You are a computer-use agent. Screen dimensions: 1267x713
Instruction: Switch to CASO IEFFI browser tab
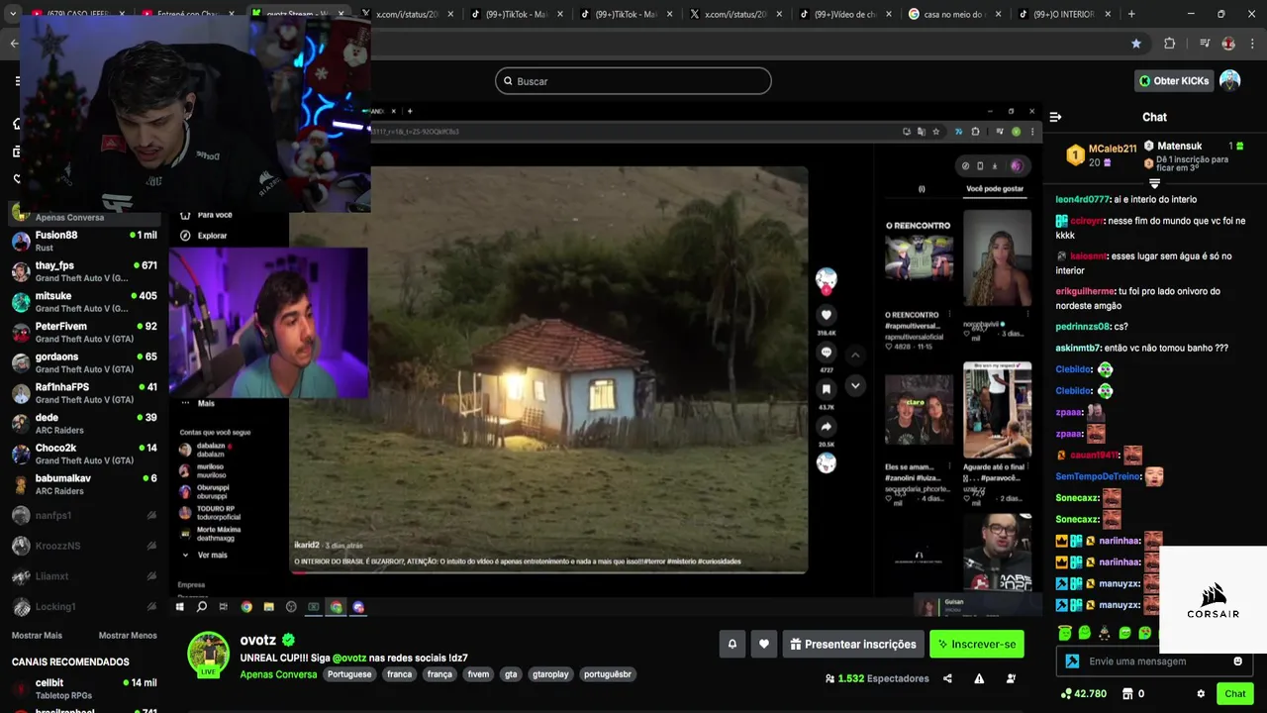coord(79,14)
